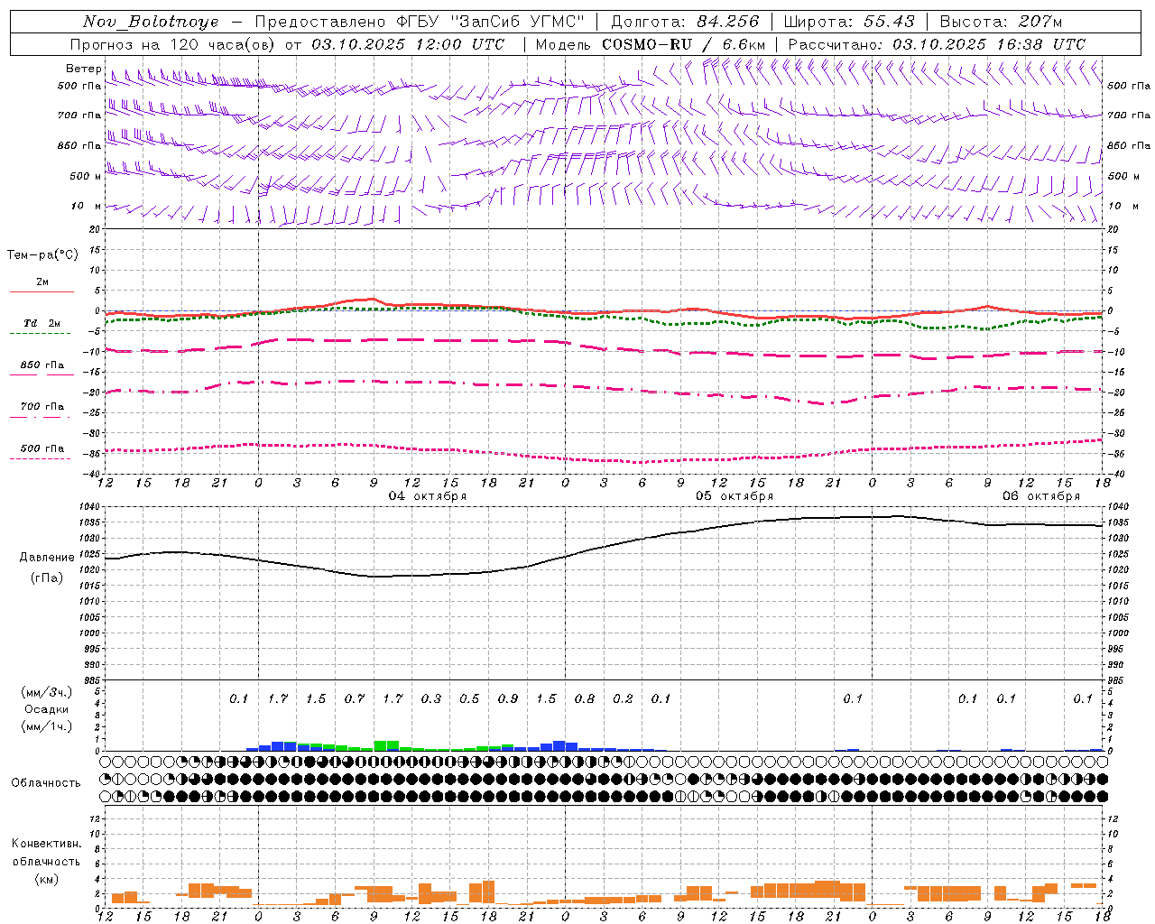Click the green dashed sample under Td 2м
Image resolution: width=1155 pixels, height=924 pixels.
click(x=40, y=333)
